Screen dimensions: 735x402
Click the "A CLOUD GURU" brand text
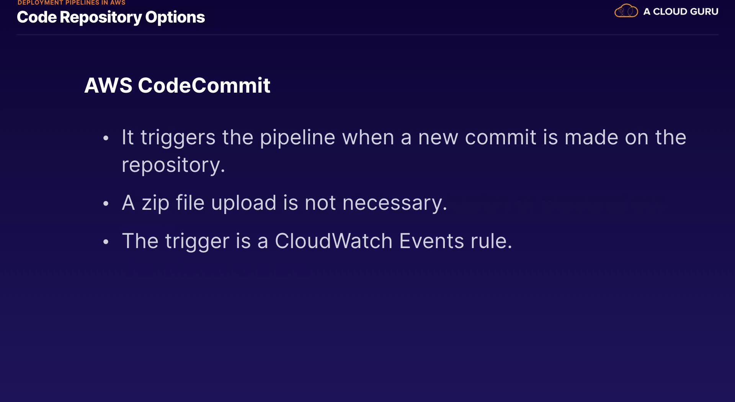[681, 11]
